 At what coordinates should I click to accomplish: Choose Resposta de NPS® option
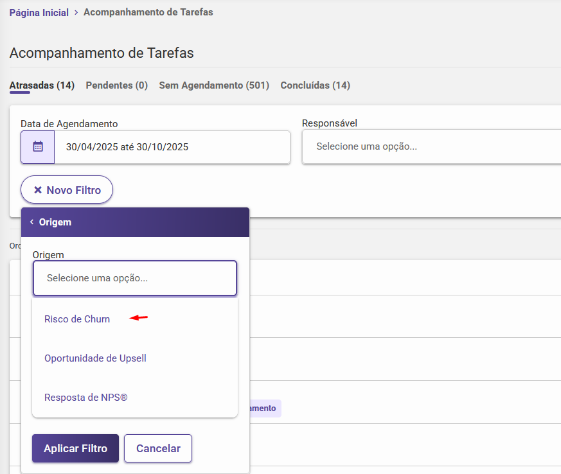pyautogui.click(x=86, y=398)
